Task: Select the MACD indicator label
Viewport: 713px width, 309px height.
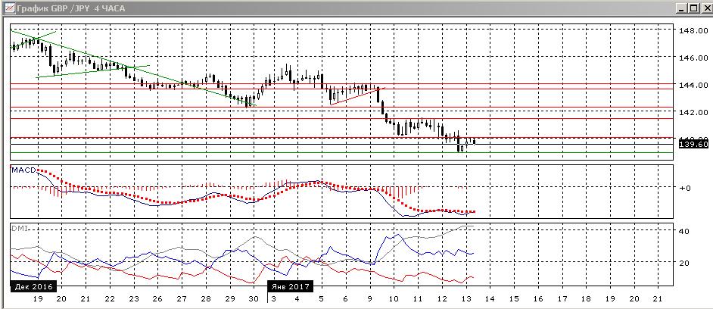Action: click(23, 170)
